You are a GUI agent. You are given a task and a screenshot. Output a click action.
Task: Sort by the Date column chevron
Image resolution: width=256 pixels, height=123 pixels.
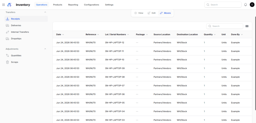click(x=63, y=34)
